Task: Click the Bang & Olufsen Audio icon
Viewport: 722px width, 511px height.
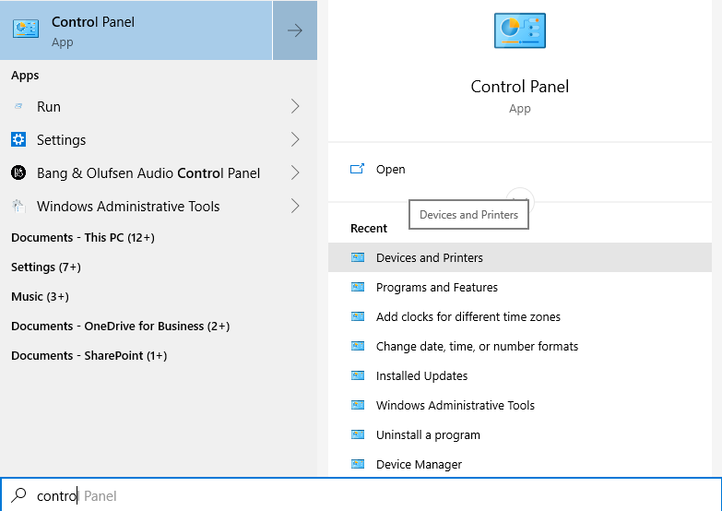Action: (x=18, y=173)
